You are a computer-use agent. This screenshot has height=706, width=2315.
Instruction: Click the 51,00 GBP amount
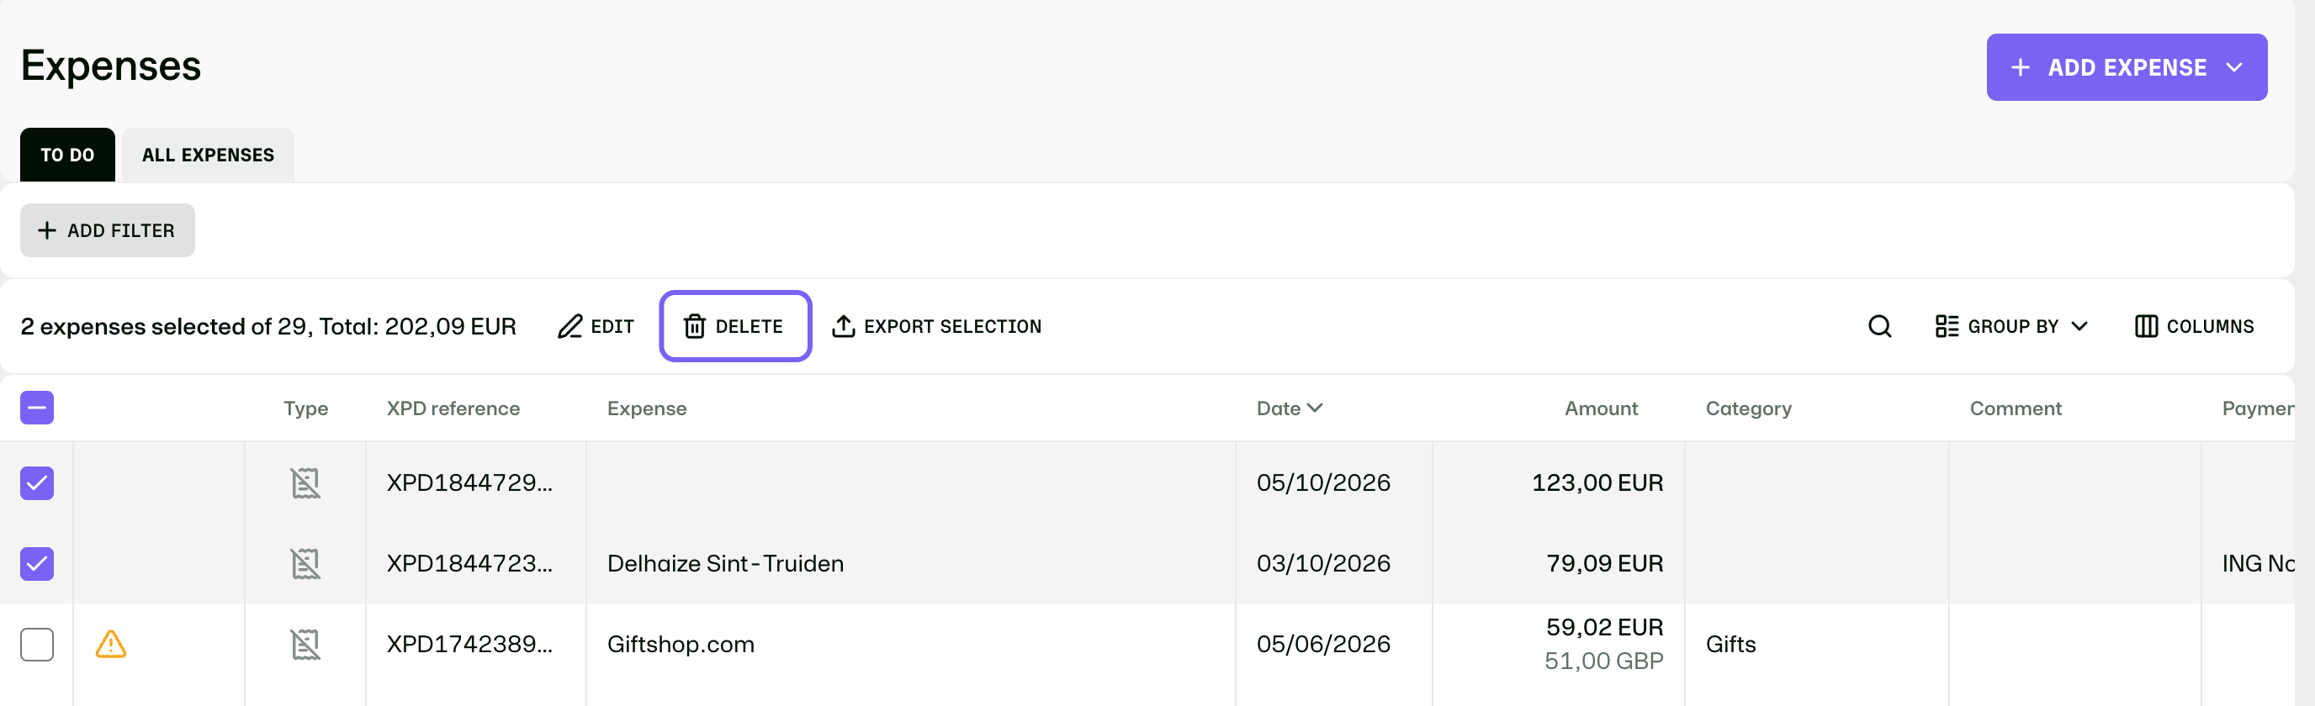click(1603, 661)
